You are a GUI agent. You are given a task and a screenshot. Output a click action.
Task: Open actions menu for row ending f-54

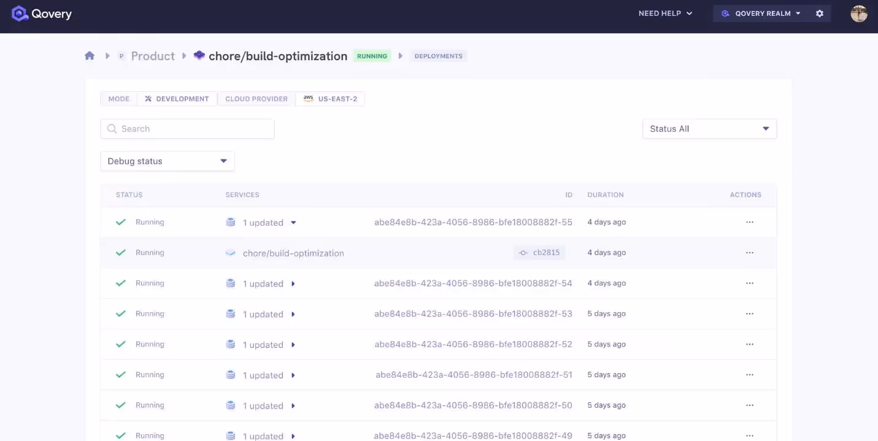coord(750,283)
